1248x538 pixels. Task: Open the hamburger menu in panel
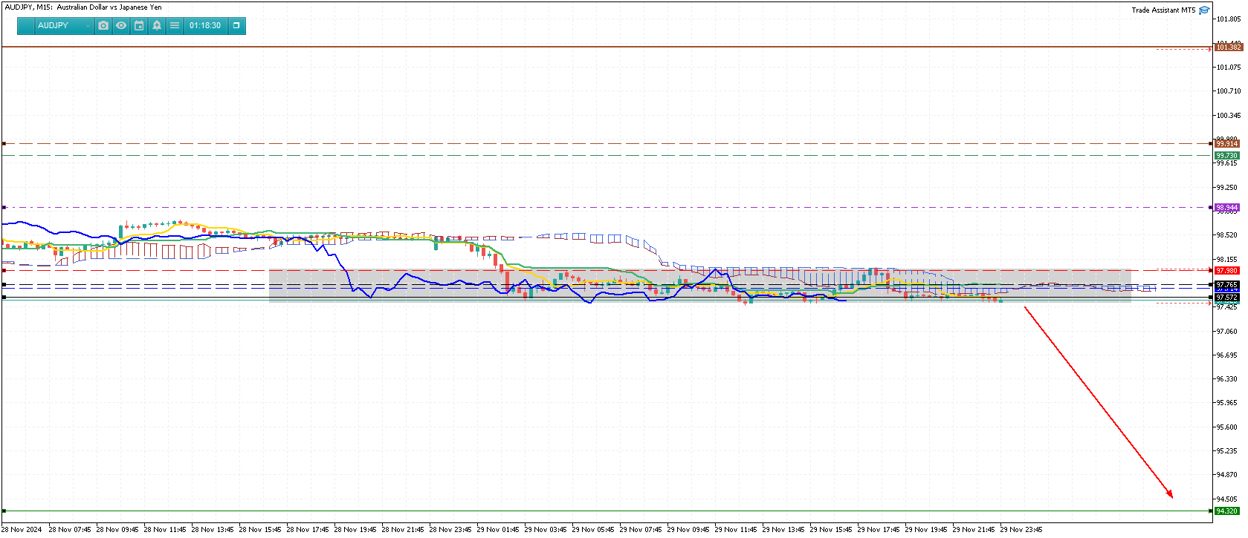click(x=175, y=26)
